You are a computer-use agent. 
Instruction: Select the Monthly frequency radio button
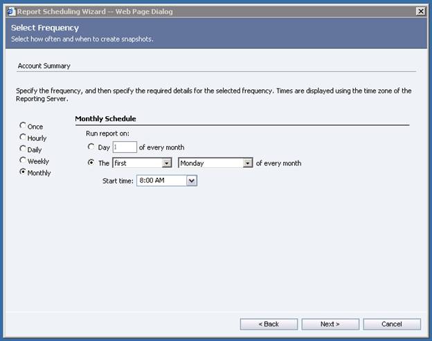coord(23,172)
